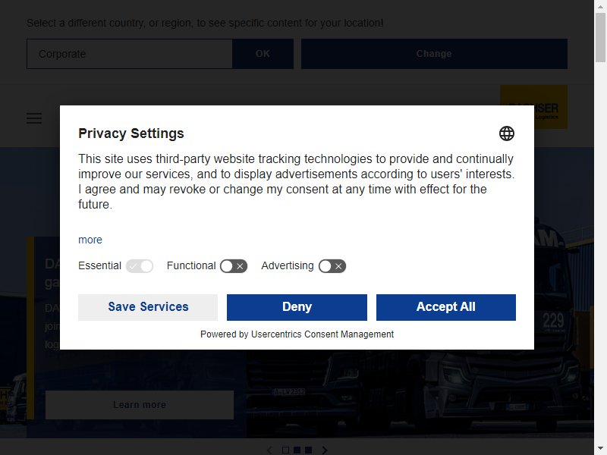The width and height of the screenshot is (607, 455).
Task: Click the Learn more banner button
Action: pos(140,405)
